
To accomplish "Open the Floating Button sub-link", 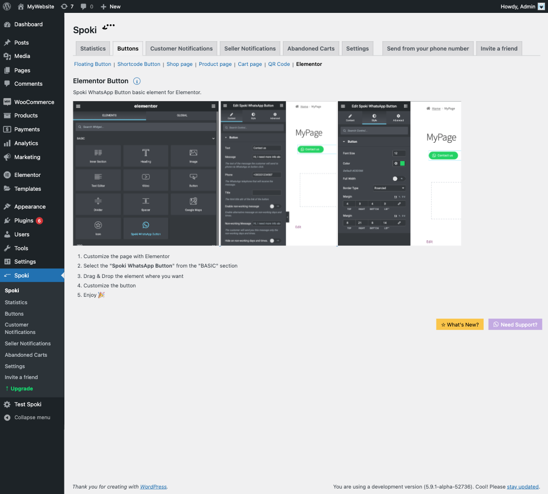I will [x=93, y=64].
